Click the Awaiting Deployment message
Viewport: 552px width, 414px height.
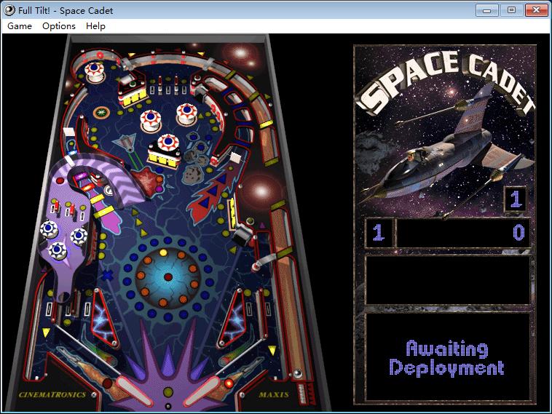click(447, 358)
